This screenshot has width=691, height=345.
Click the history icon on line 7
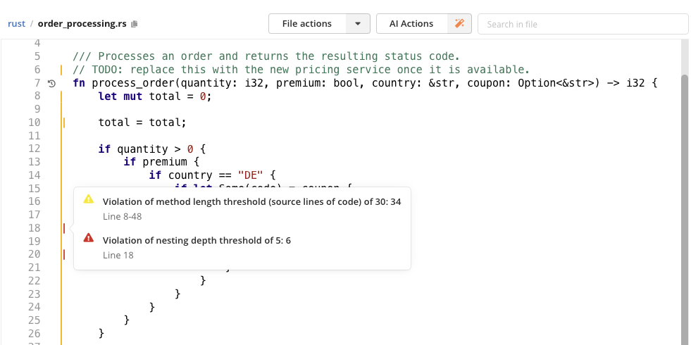(x=51, y=83)
